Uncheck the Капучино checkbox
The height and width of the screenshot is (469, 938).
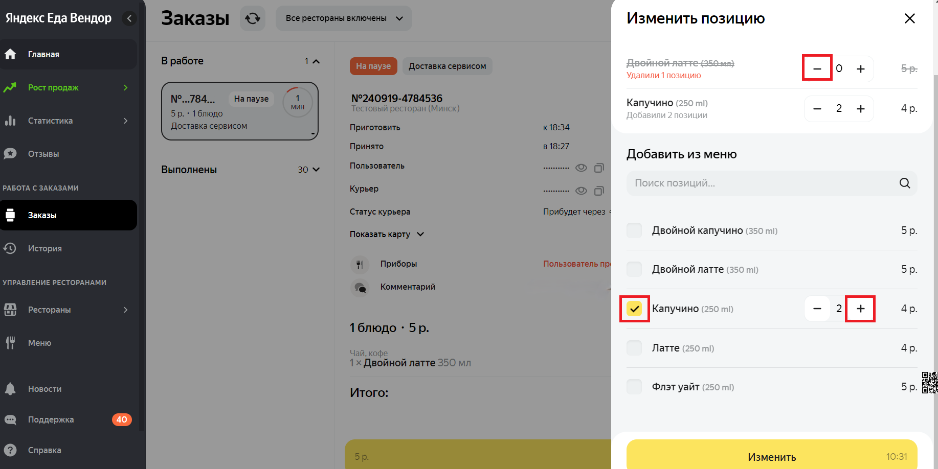(634, 309)
